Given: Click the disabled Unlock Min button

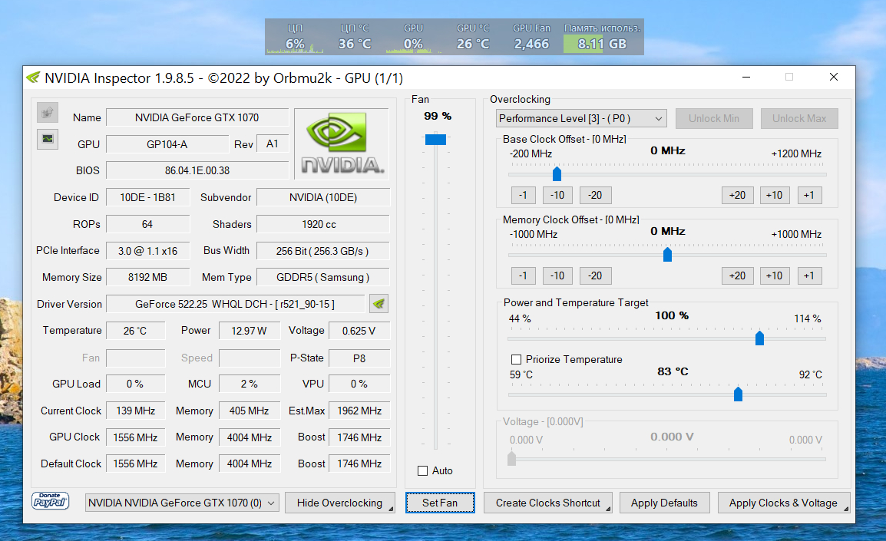Looking at the screenshot, I should pyautogui.click(x=714, y=119).
